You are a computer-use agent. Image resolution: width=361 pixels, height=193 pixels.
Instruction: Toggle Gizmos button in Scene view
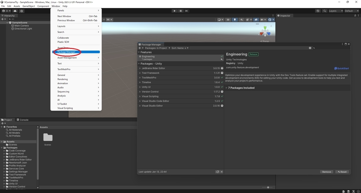270,20
